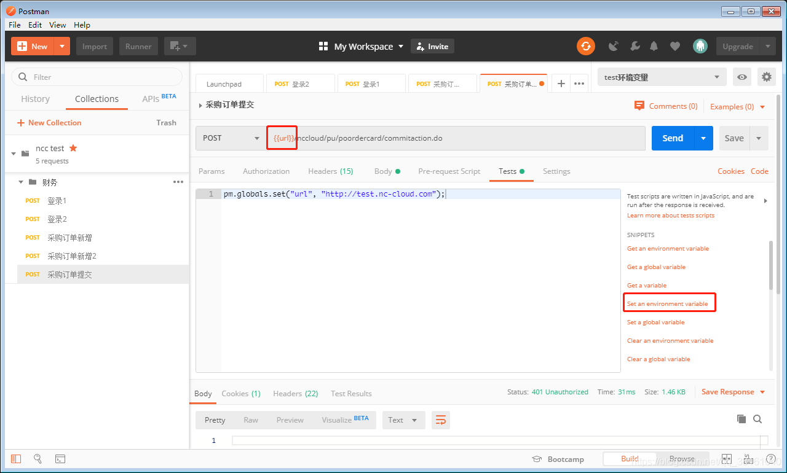Screen dimensions: 787x473
Task: Open the Text format dropdown
Action: 403,420
